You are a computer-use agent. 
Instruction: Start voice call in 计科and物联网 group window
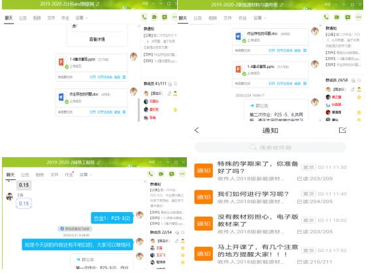pyautogui.click(x=144, y=17)
